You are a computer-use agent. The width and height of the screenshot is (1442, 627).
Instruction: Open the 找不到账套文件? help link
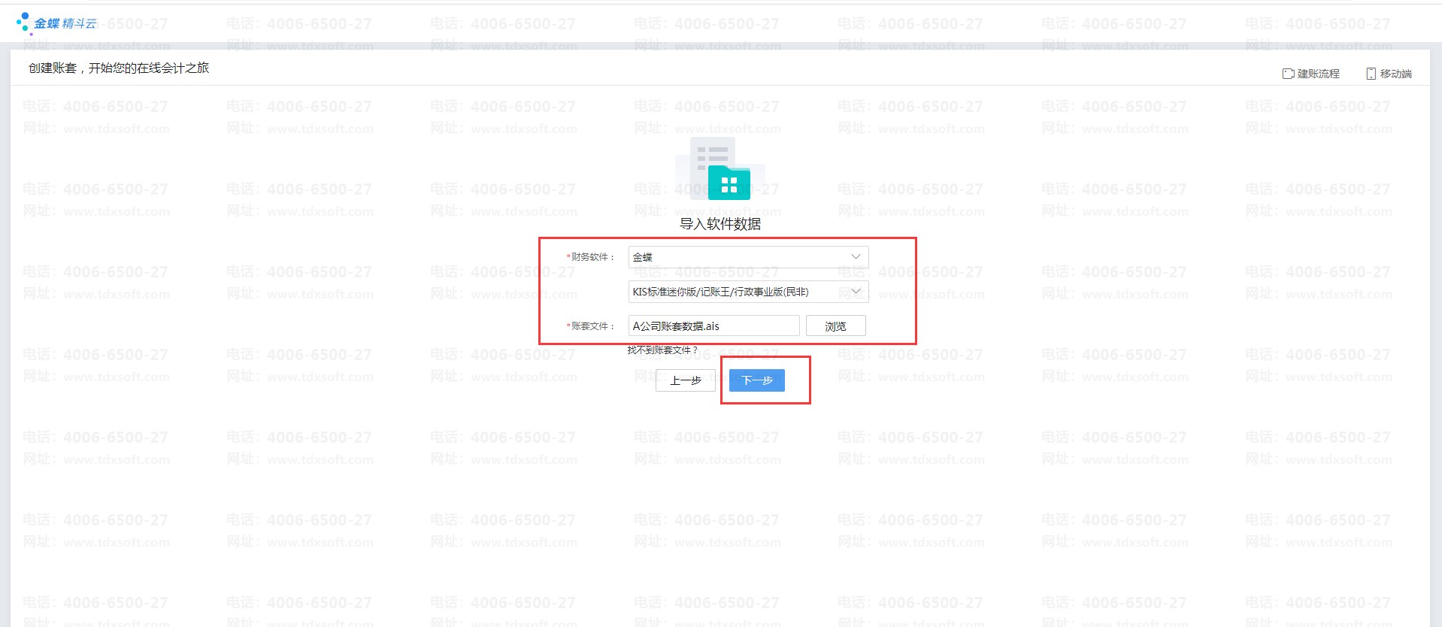click(662, 350)
